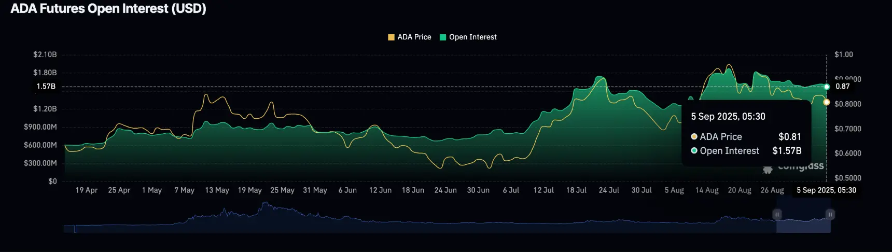
Task: Toggle the Open Interest legend series
Action: click(x=468, y=37)
